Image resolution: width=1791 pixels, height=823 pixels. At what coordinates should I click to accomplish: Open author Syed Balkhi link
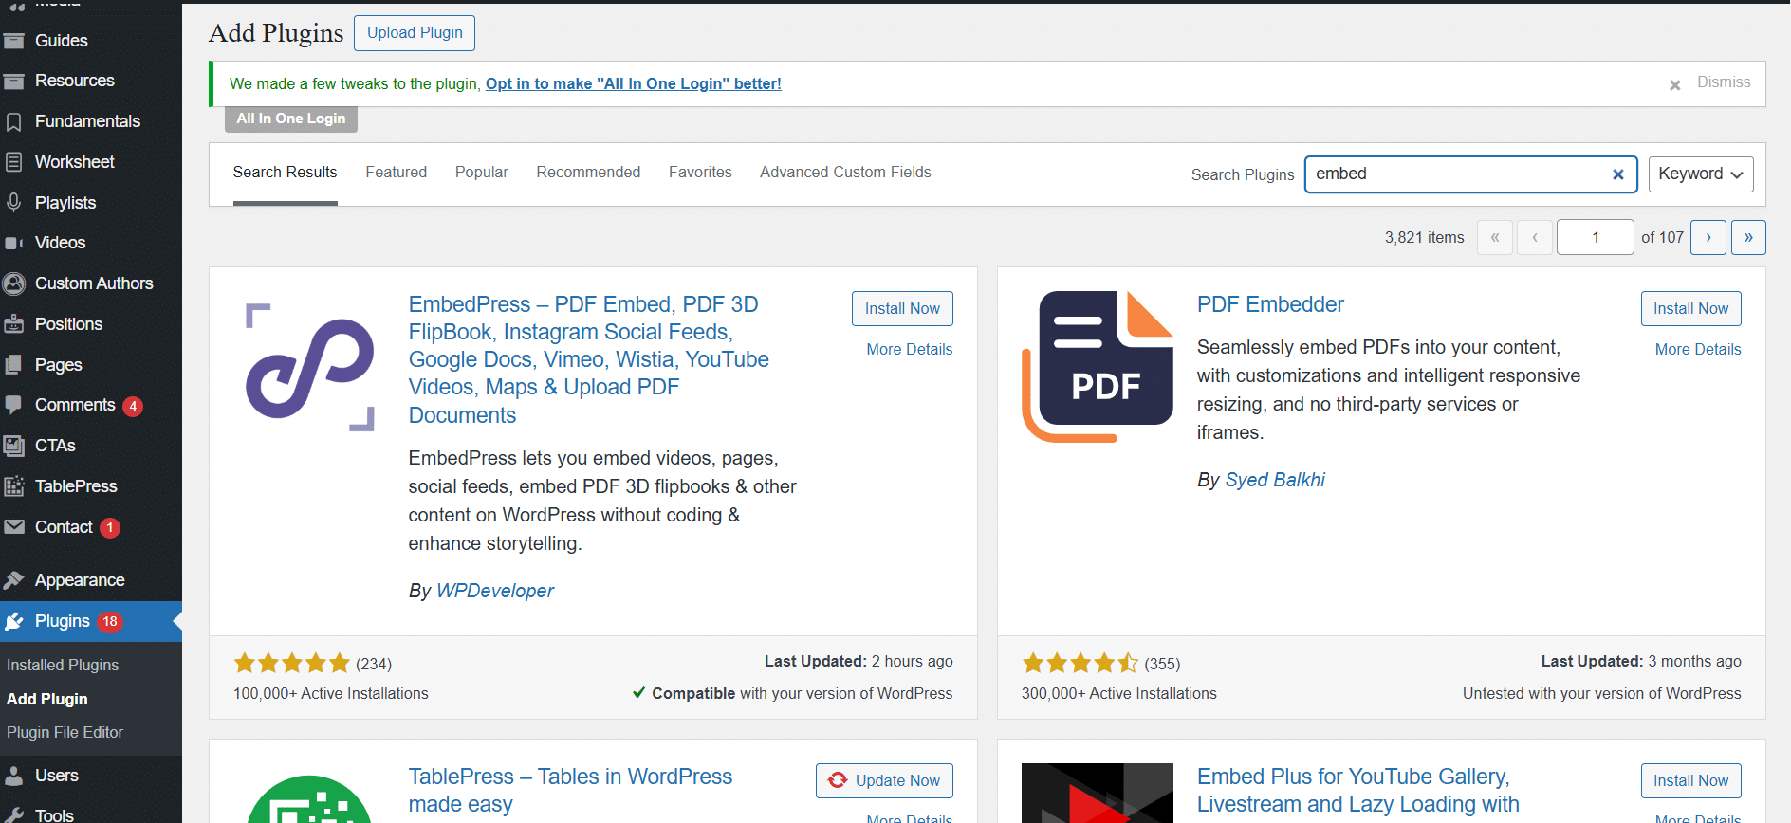tap(1275, 480)
